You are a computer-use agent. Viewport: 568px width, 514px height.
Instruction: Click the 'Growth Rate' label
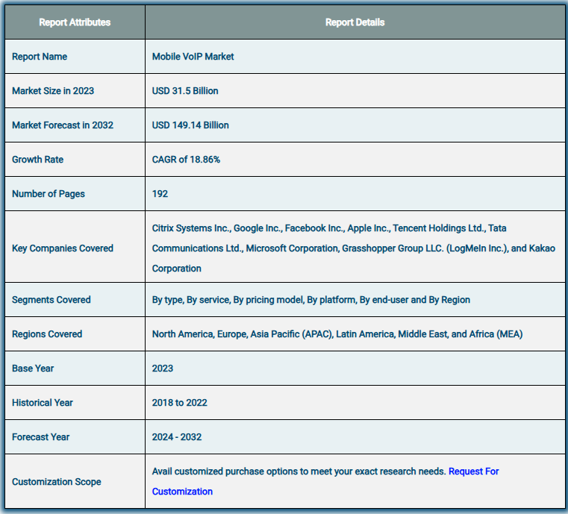point(37,160)
